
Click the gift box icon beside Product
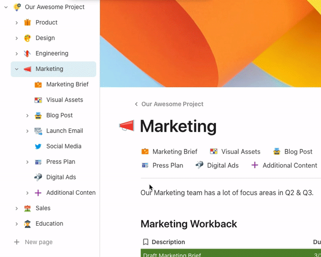27,22
